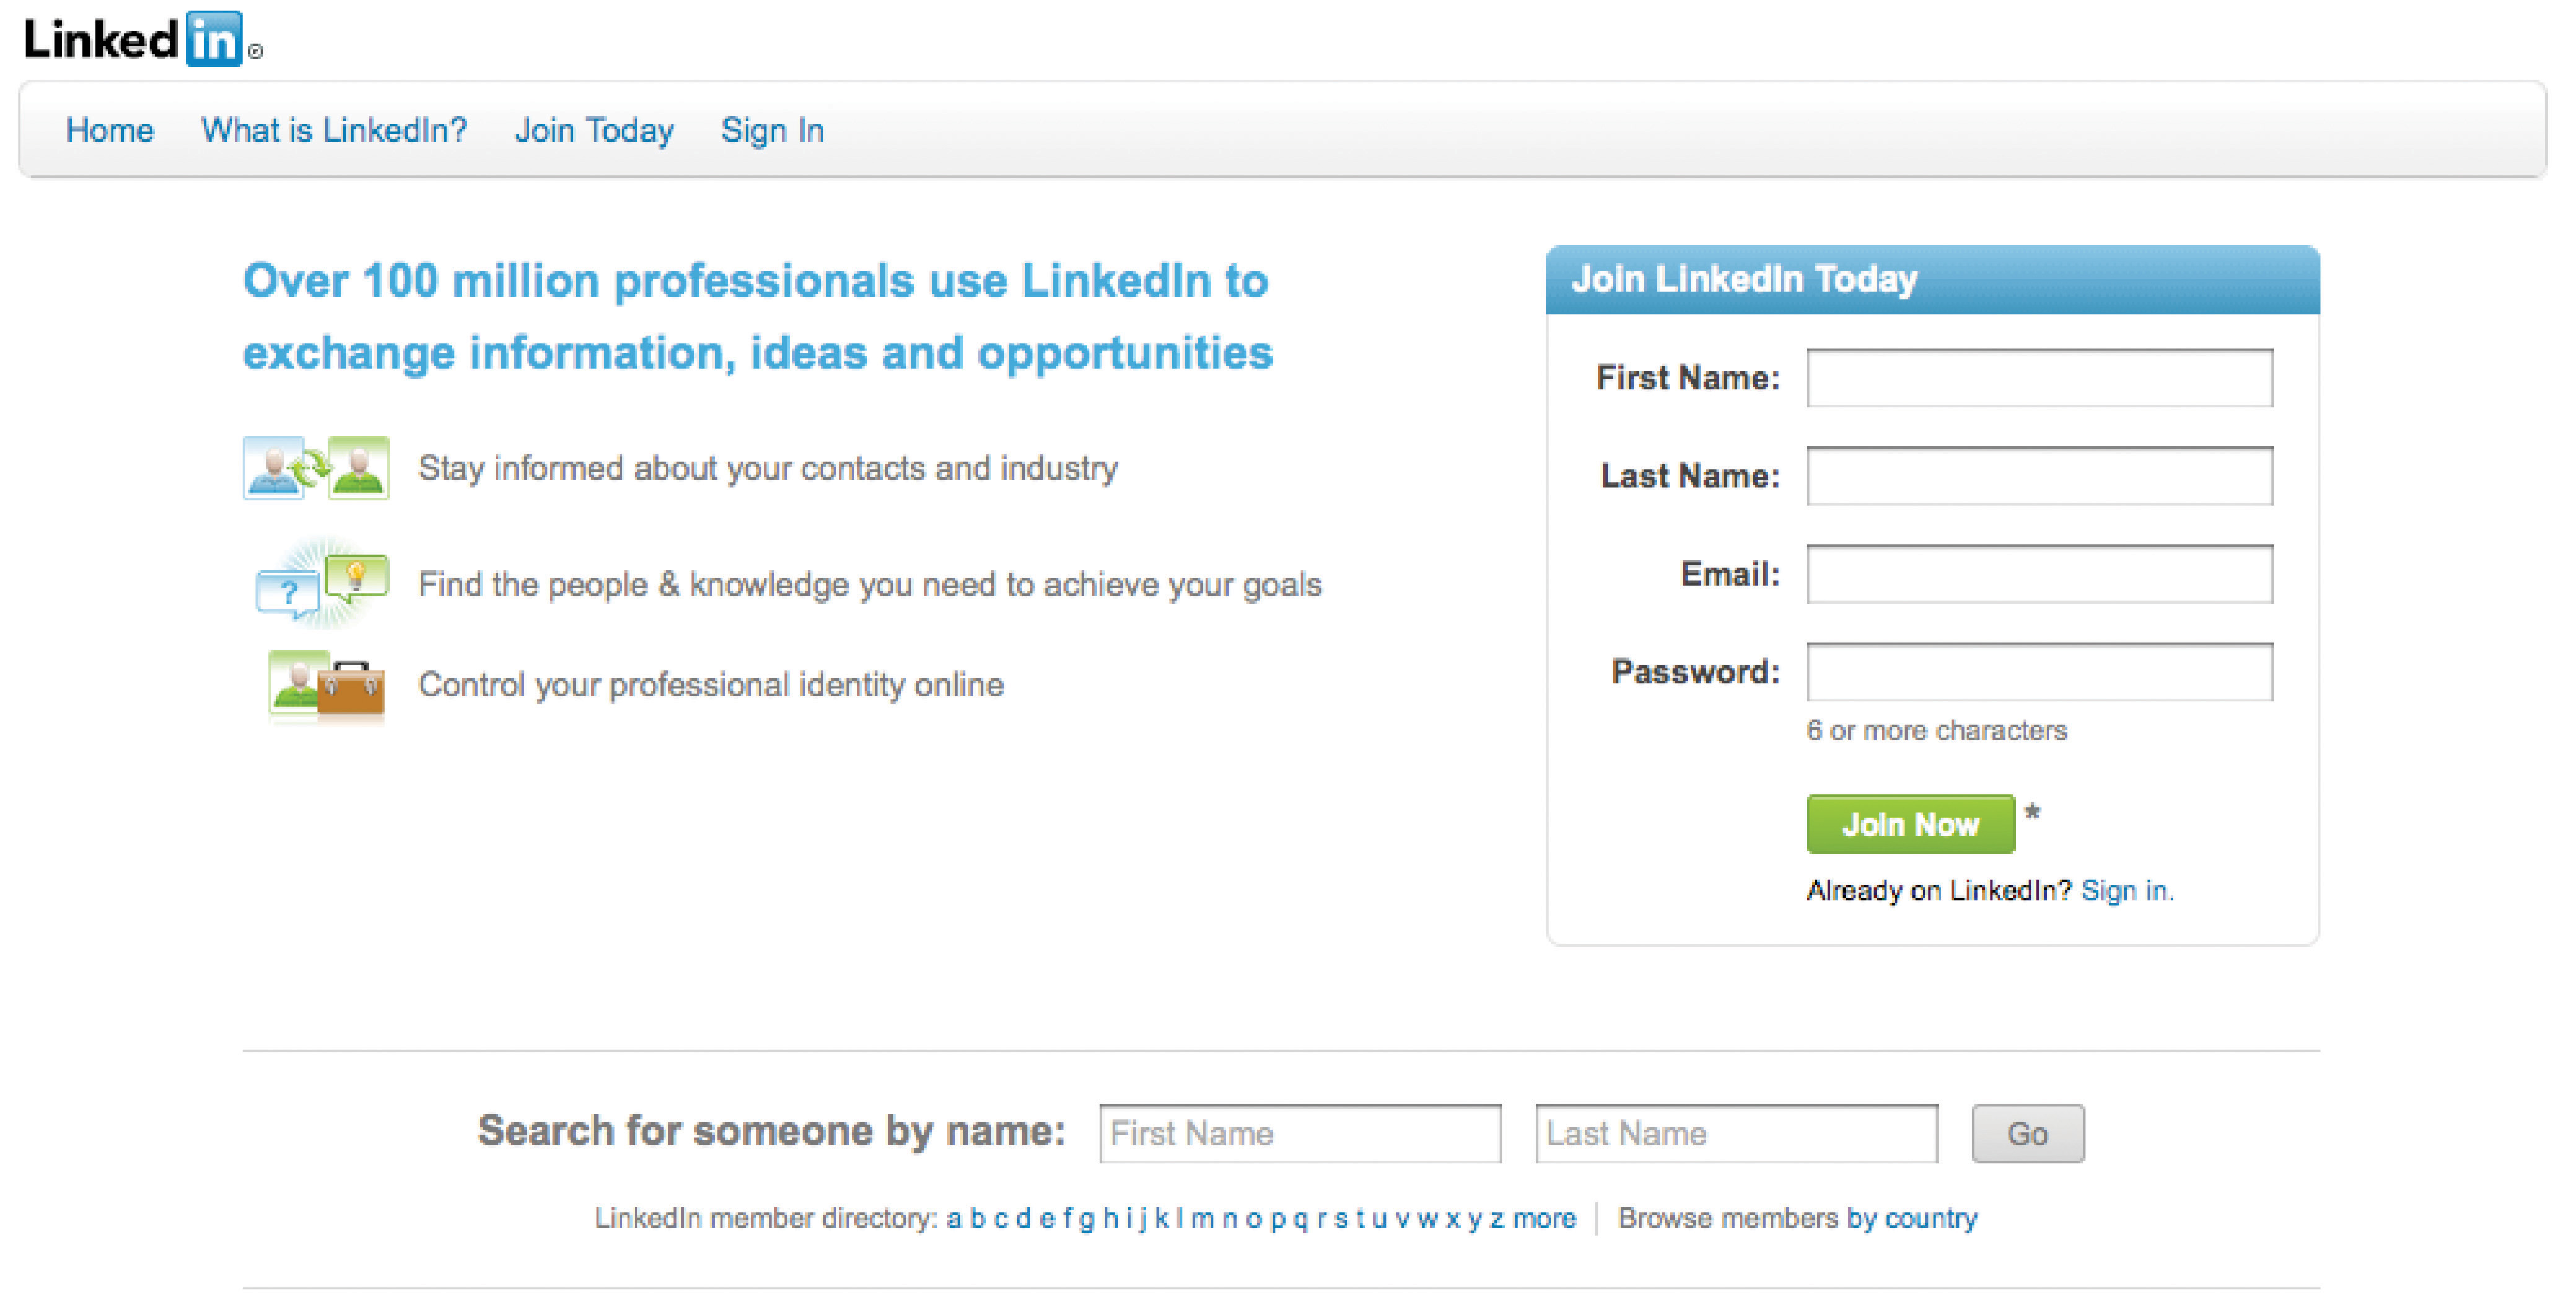Click the search First Name box

tap(1300, 1133)
